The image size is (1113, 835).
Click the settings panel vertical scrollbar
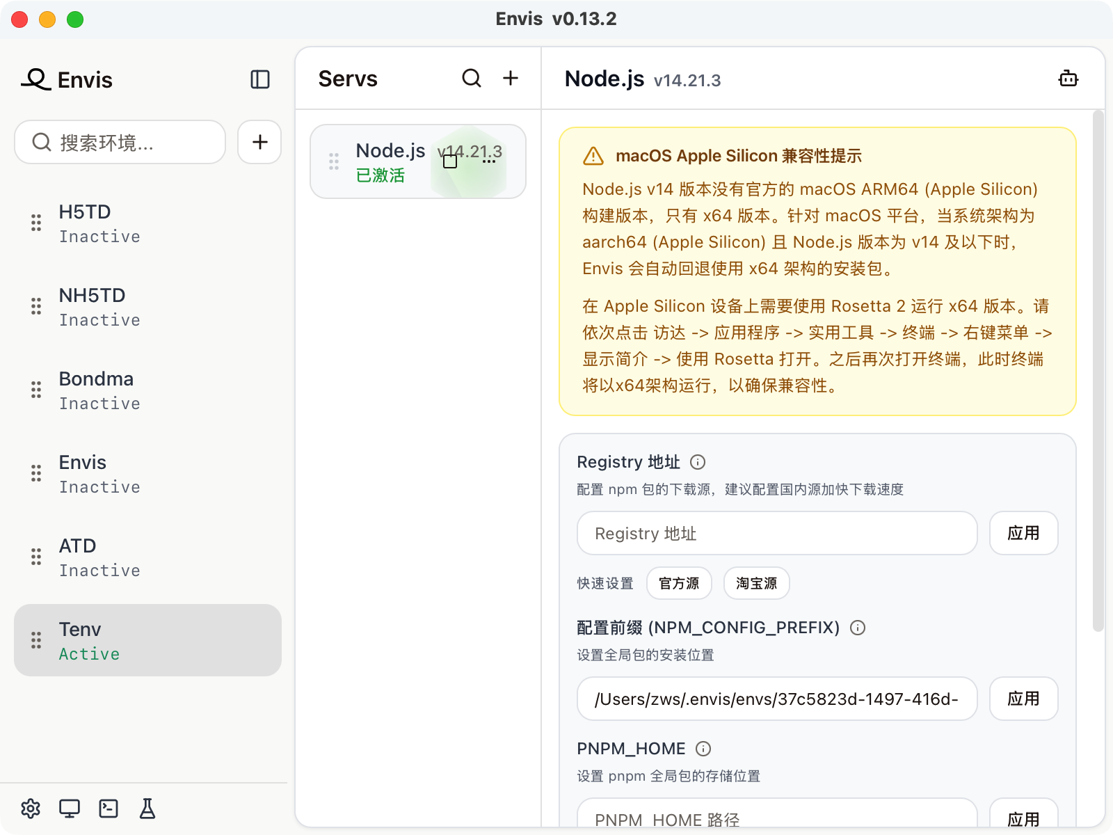(1098, 370)
